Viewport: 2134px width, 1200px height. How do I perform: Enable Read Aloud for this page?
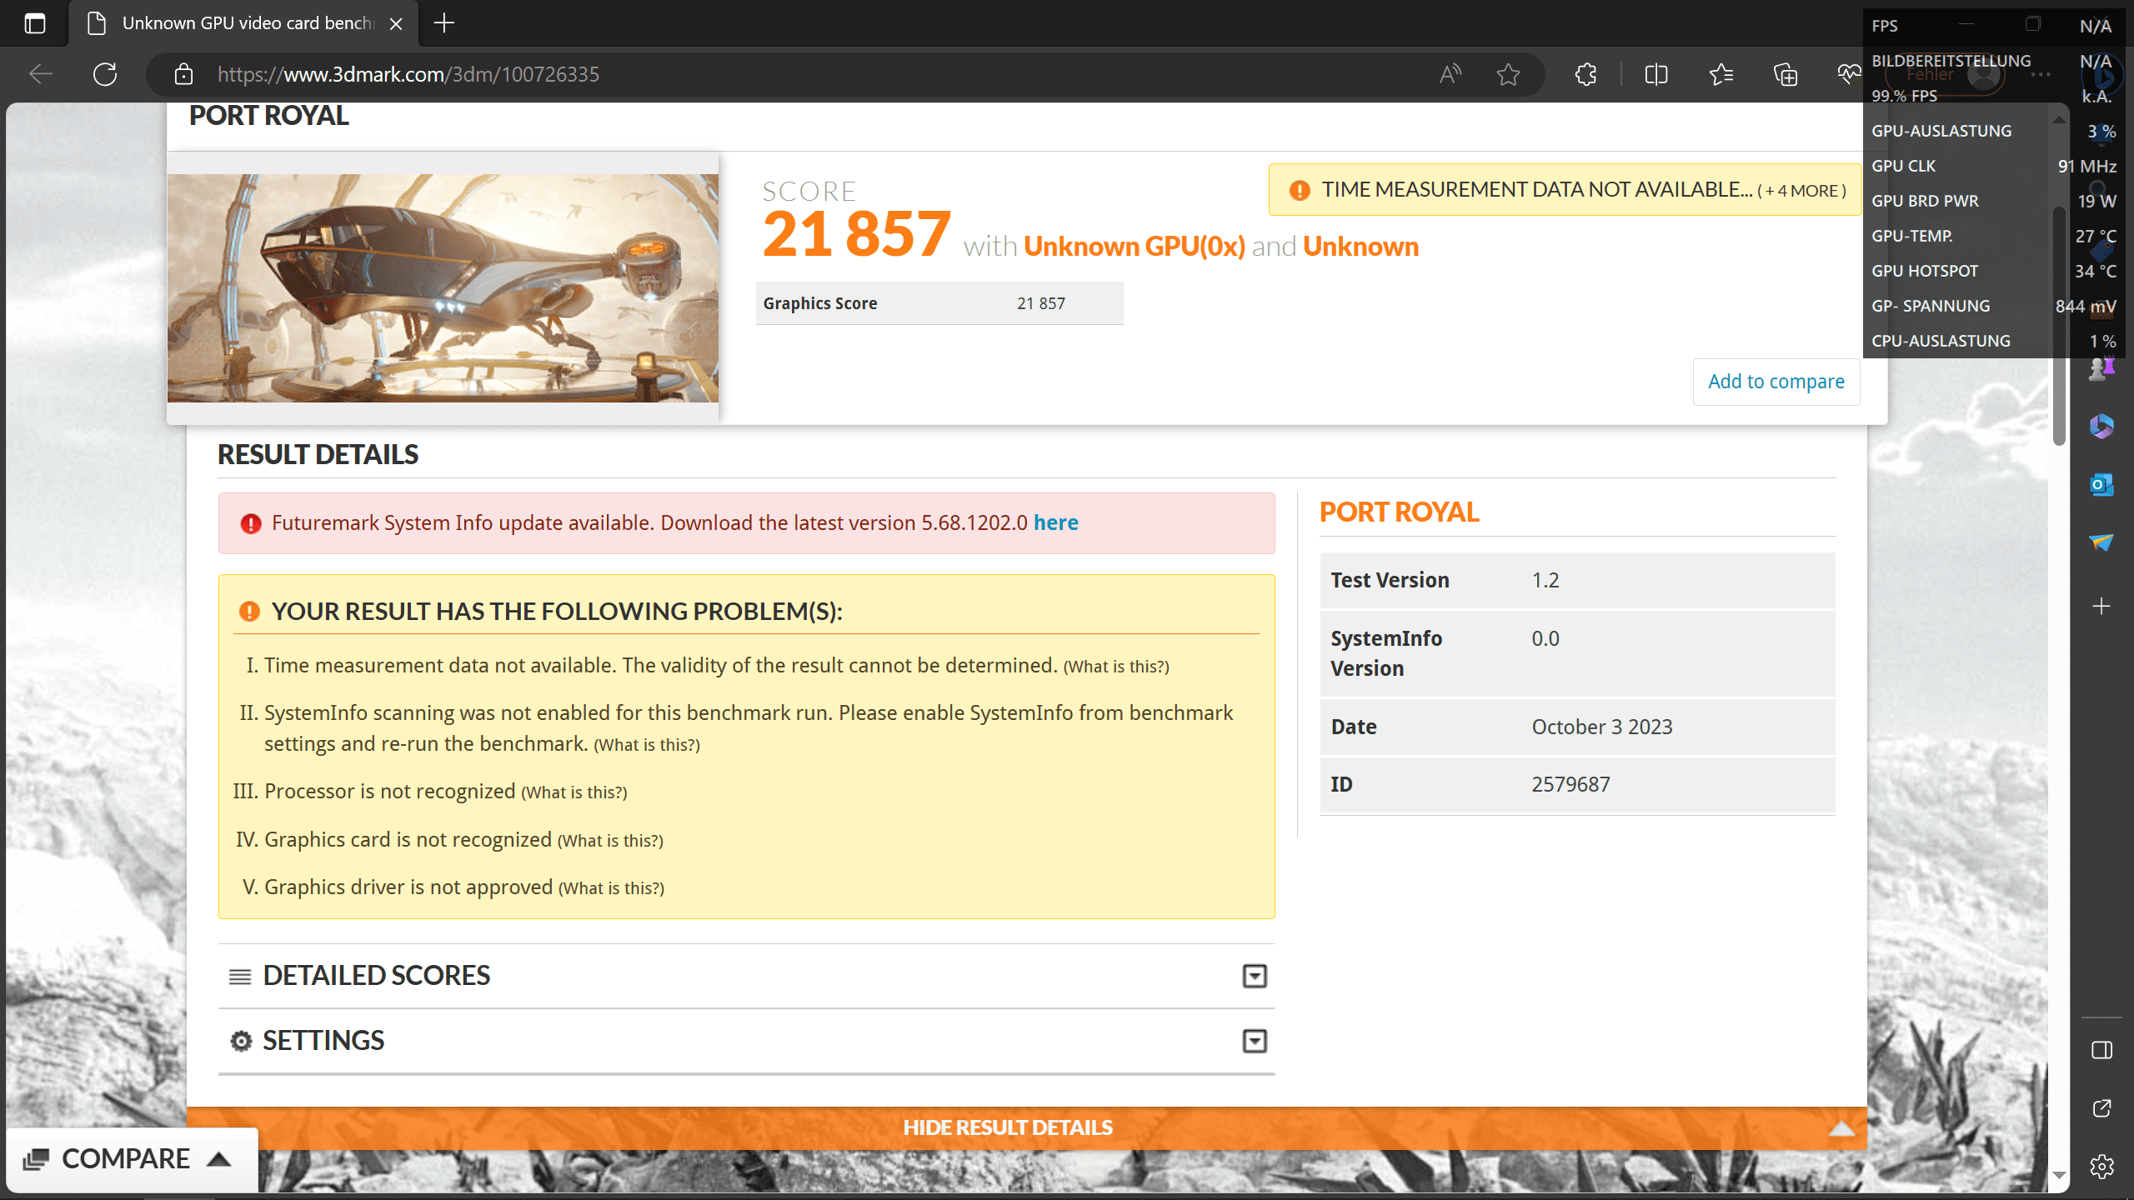click(1450, 74)
